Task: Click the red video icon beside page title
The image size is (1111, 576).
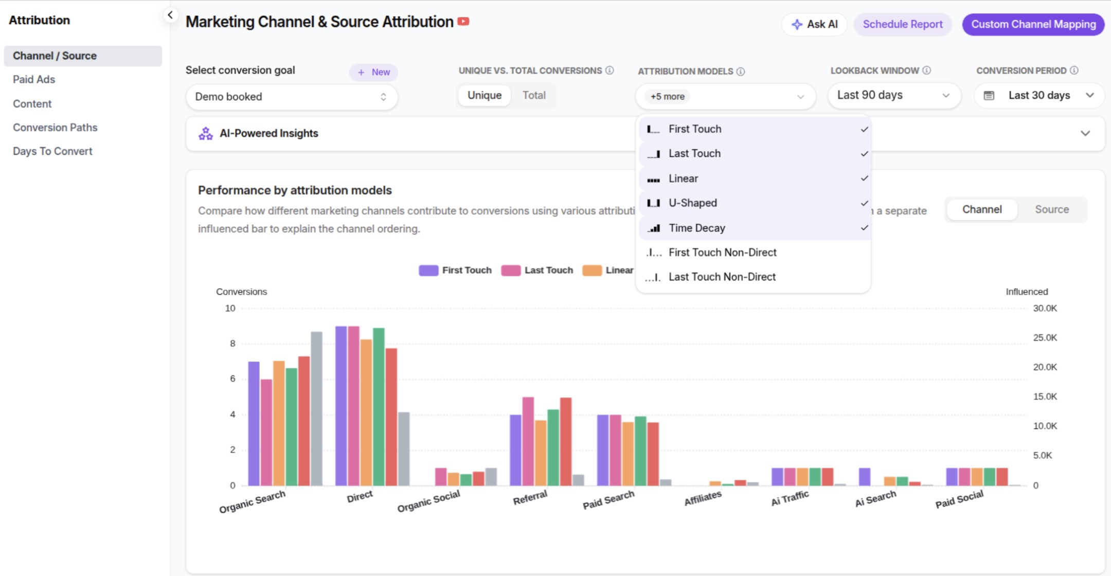Action: click(x=463, y=21)
